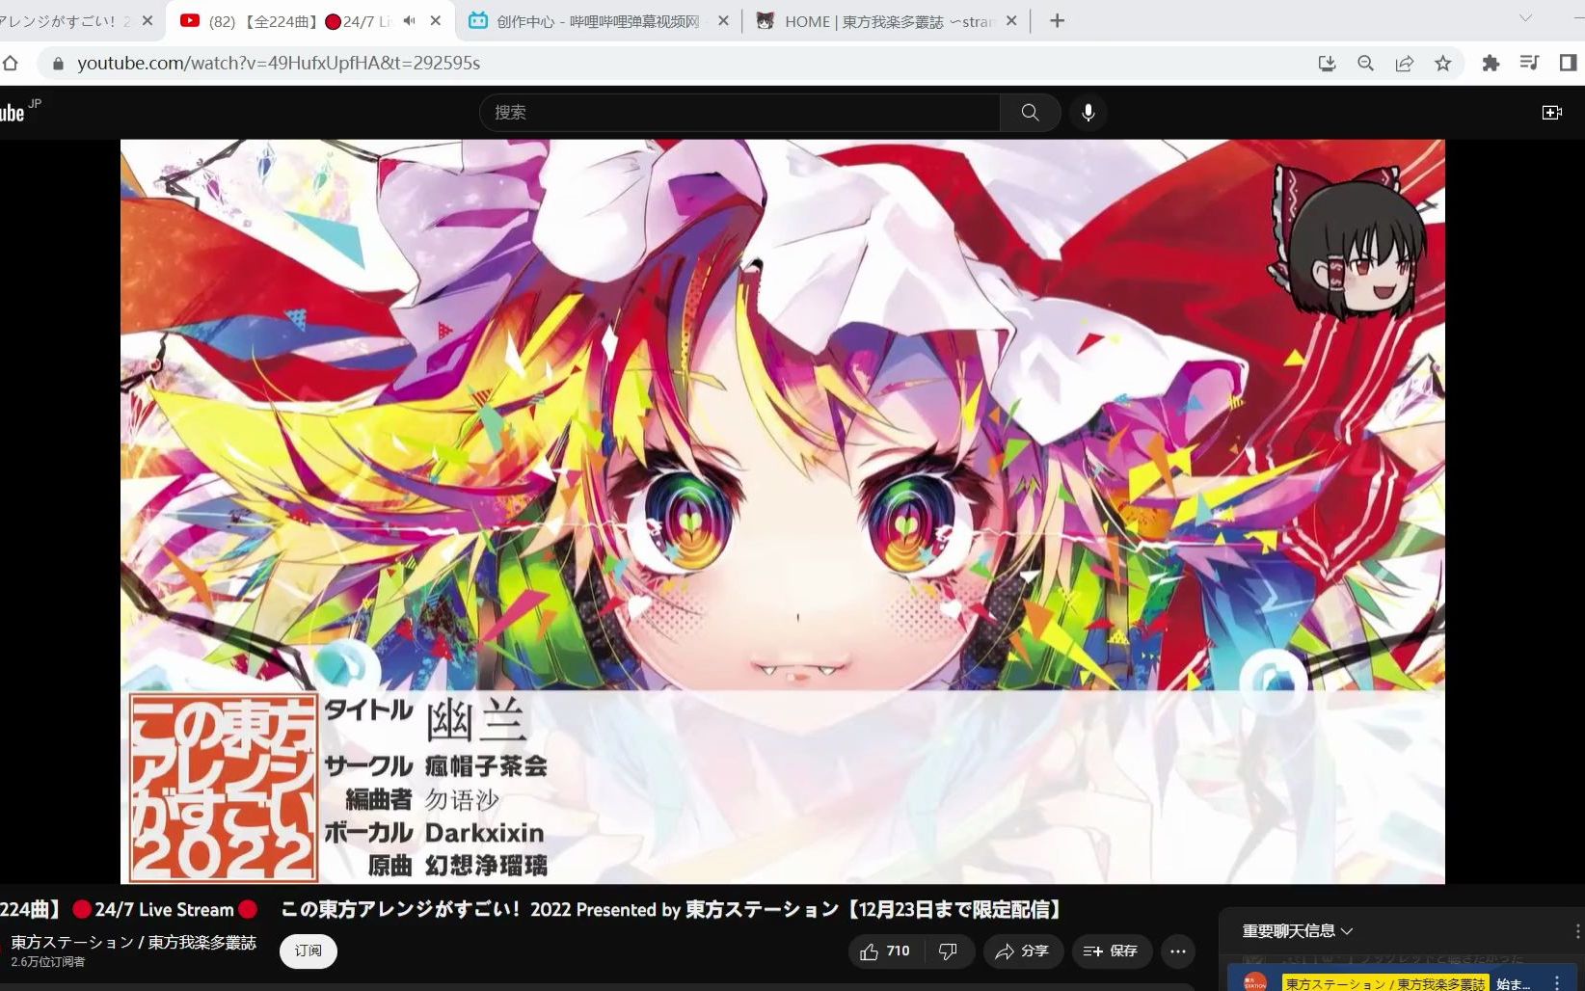
Task: Mute the YouTube tab audio icon
Action: coord(409,20)
